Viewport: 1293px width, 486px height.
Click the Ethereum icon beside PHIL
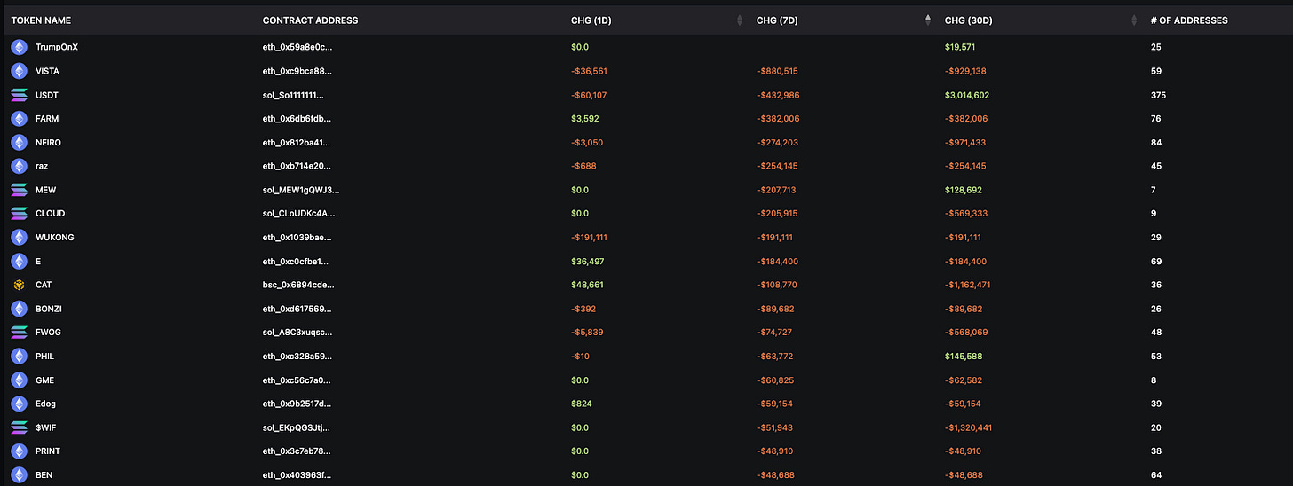(19, 357)
